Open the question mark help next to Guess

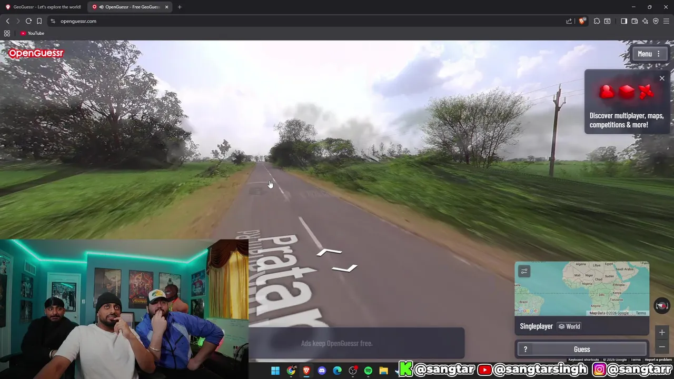pyautogui.click(x=525, y=349)
